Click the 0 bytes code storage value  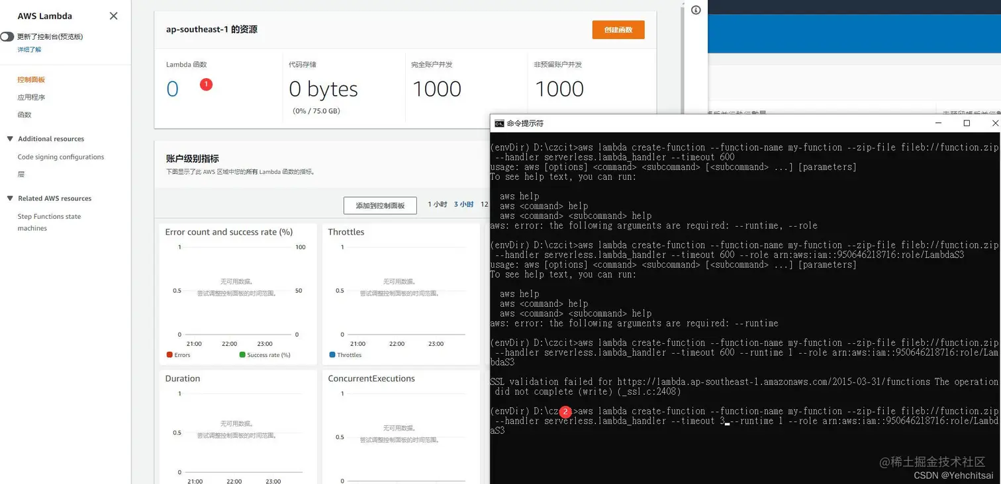tap(324, 89)
